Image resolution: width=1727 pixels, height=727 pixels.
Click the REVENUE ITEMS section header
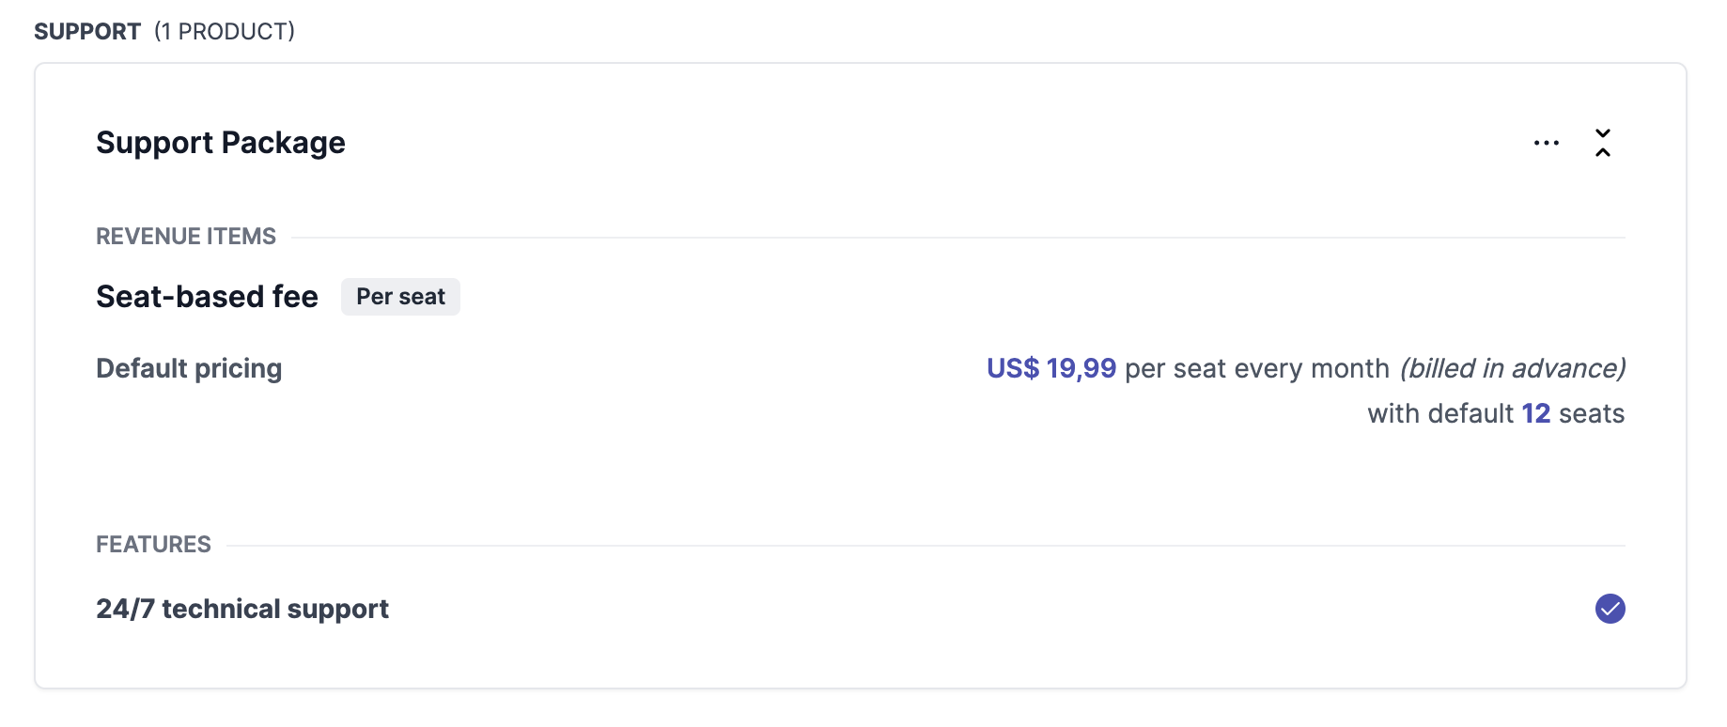[186, 237]
